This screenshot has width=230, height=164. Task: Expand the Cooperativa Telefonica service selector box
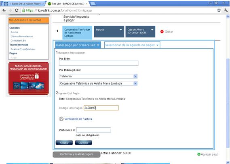(x=77, y=33)
